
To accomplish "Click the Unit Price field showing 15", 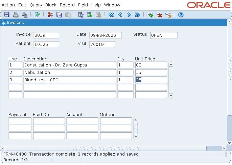I will click(151, 73).
